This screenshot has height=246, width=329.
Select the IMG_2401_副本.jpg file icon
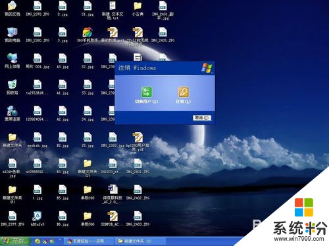tap(163, 6)
